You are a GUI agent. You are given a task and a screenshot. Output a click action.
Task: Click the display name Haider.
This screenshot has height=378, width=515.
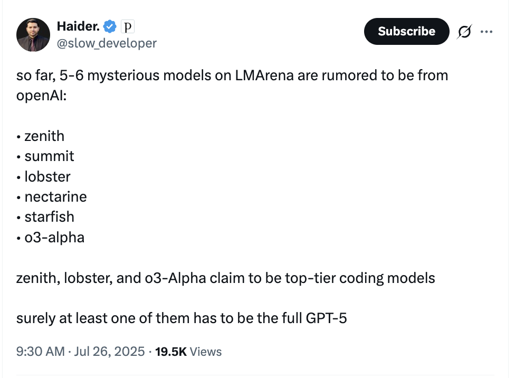coord(78,25)
